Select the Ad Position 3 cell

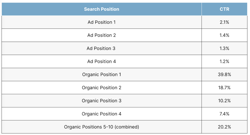click(x=101, y=48)
